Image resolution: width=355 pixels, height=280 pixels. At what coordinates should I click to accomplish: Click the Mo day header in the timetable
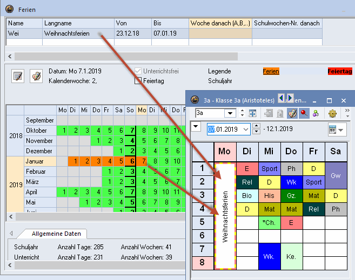[x=225, y=152]
